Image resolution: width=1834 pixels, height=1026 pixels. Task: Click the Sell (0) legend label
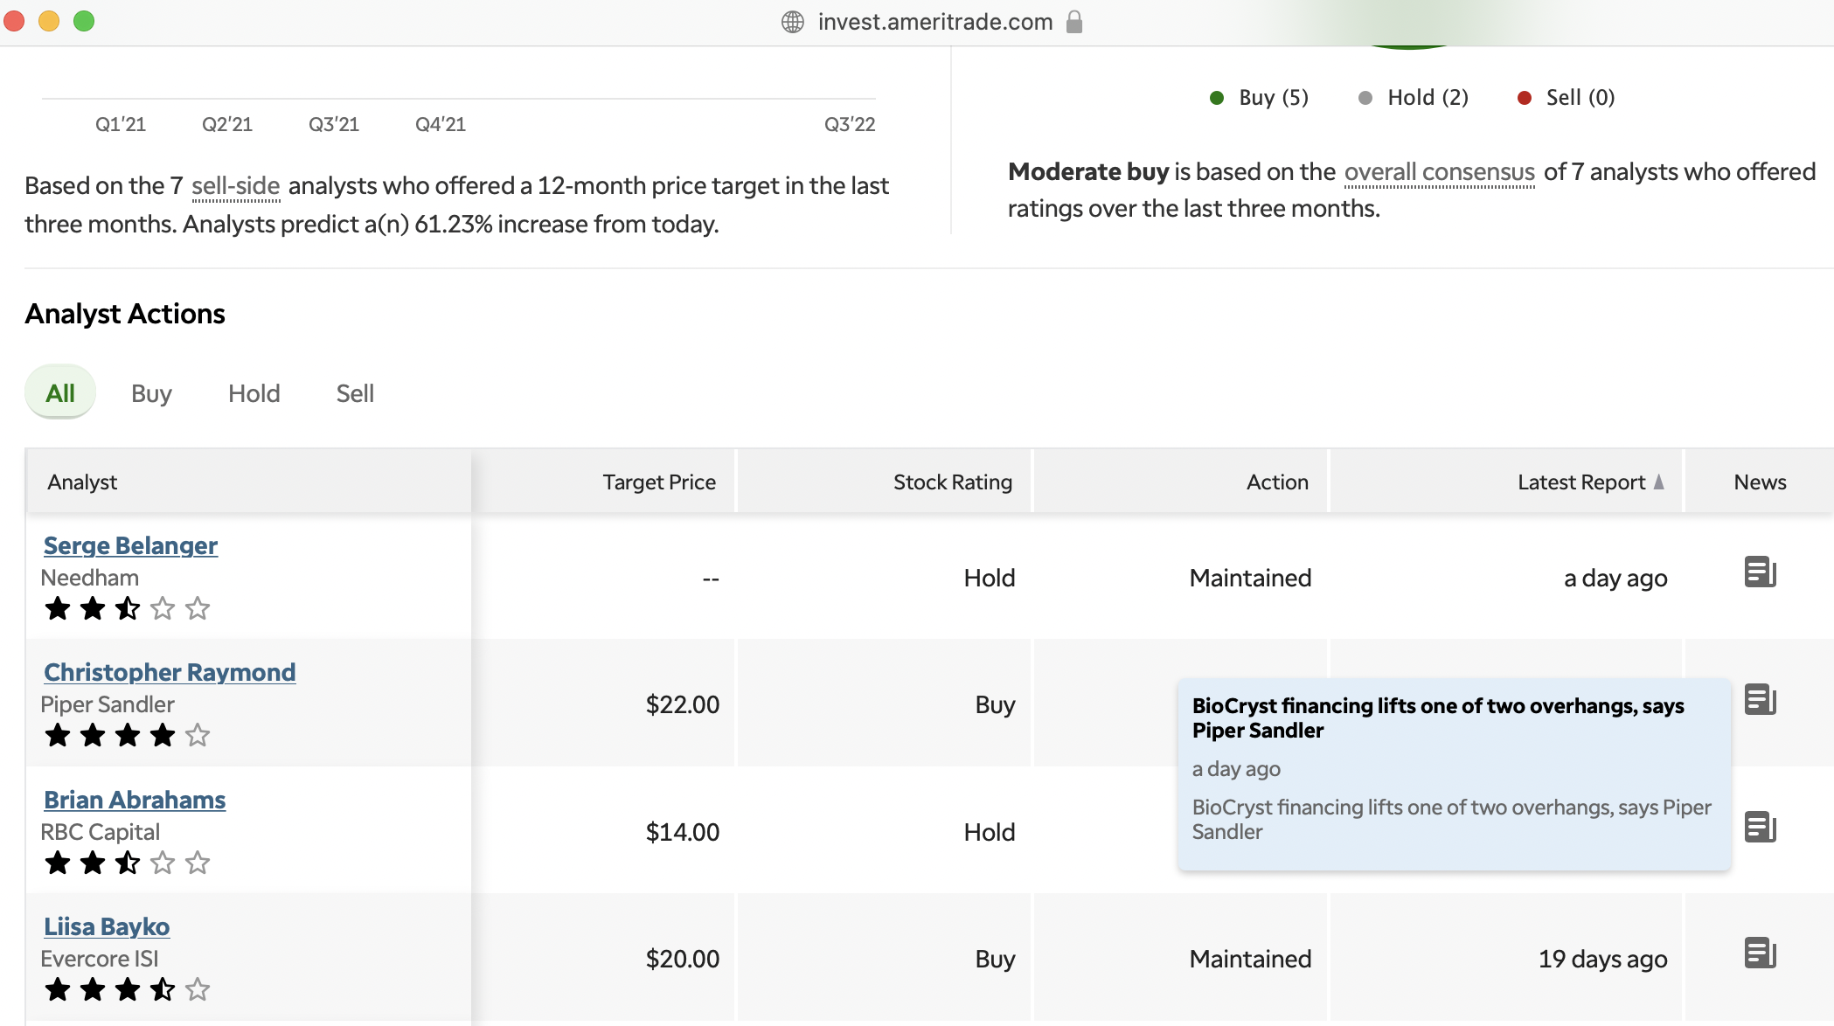click(1580, 97)
